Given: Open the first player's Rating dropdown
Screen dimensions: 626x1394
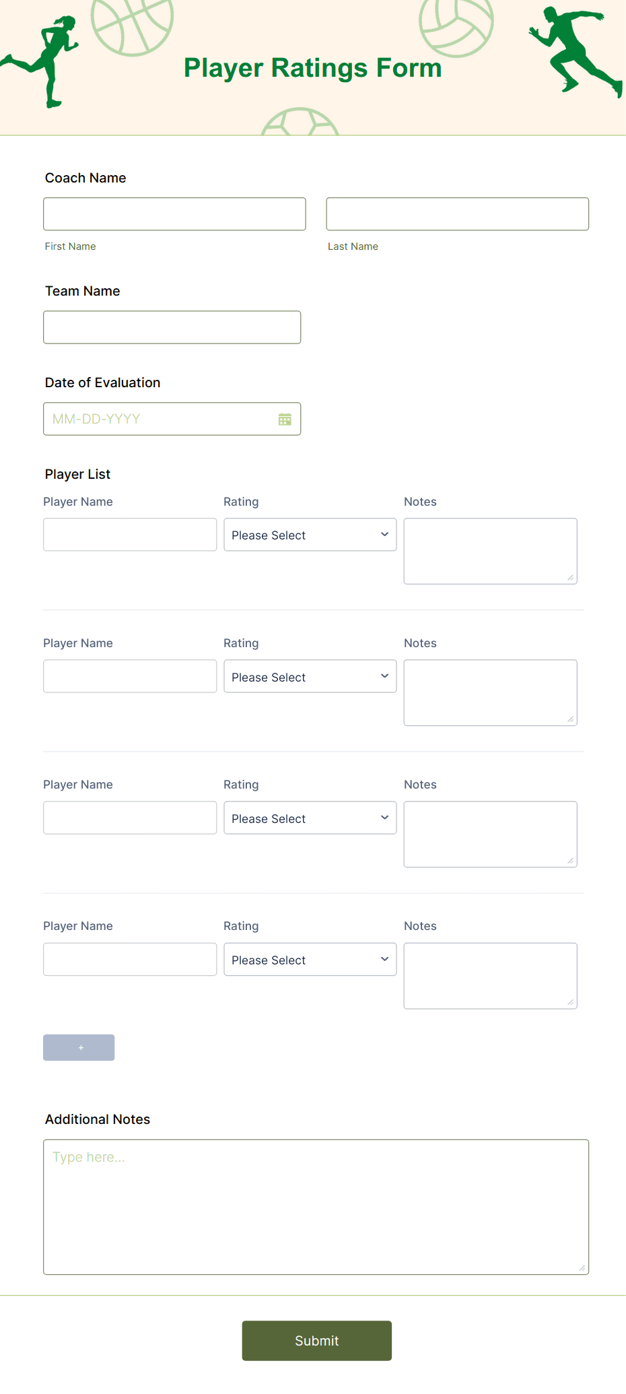Looking at the screenshot, I should 310,534.
